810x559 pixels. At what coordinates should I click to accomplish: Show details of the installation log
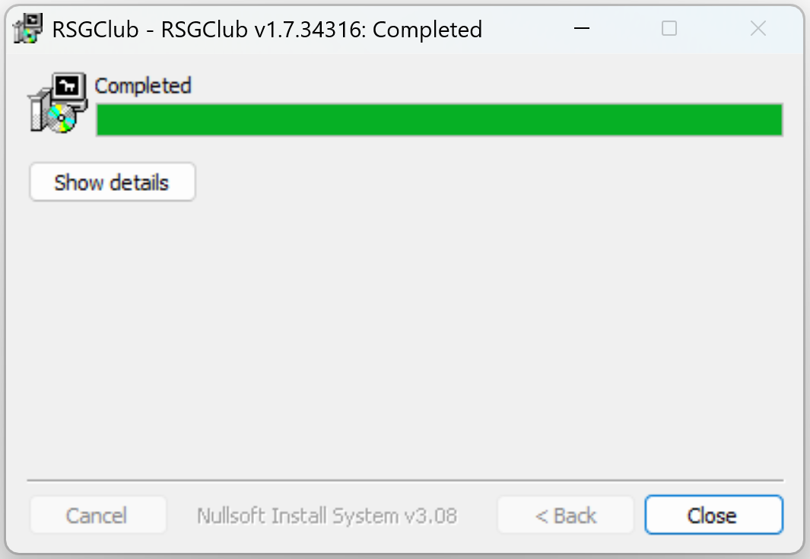pyautogui.click(x=112, y=183)
